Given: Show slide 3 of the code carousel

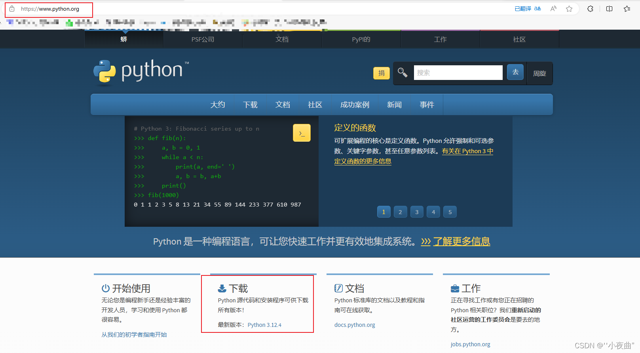Looking at the screenshot, I should click(x=417, y=212).
